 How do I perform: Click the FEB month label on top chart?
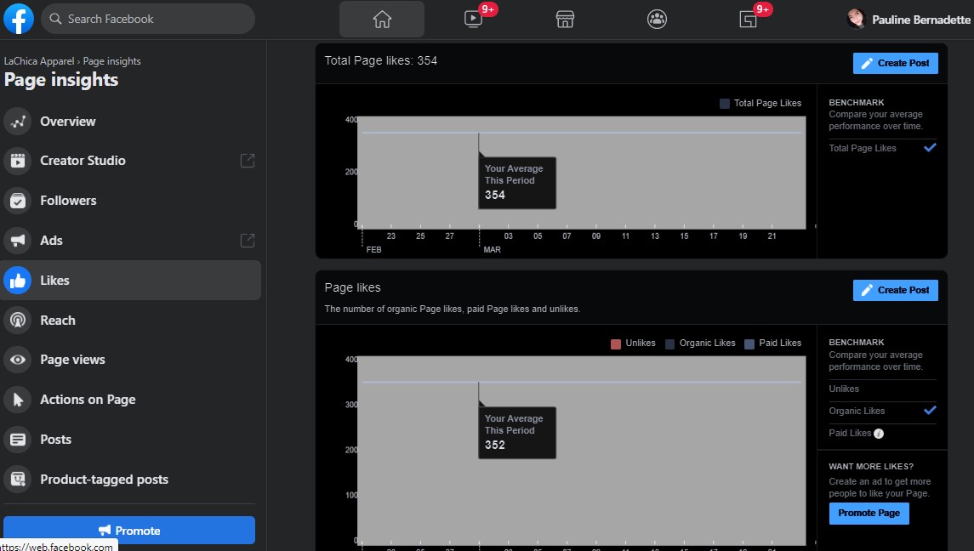coord(374,250)
